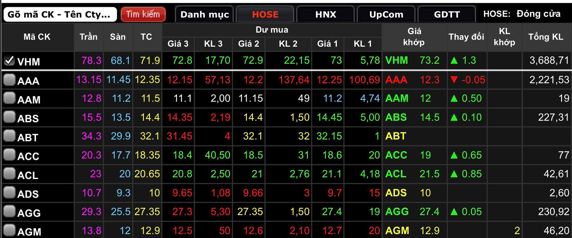Image resolution: width=572 pixels, height=238 pixels.
Task: Click AAA total volume 2,221,53
Action: (x=549, y=80)
